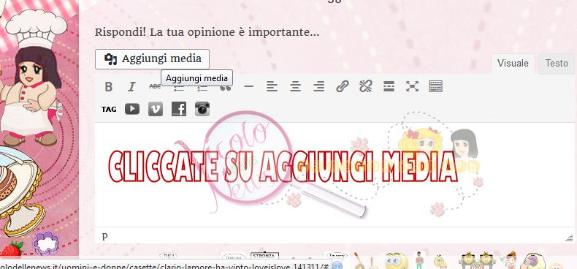Click inside the comment editor text area
The width and height of the screenshot is (577, 269).
335,175
